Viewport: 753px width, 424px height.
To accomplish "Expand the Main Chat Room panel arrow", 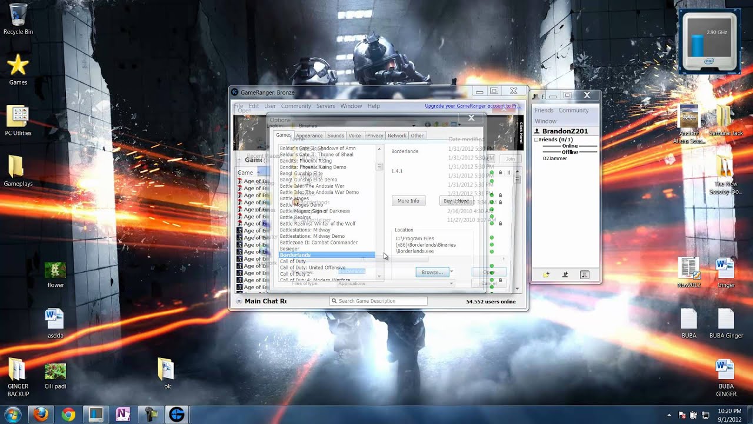I will pyautogui.click(x=239, y=301).
